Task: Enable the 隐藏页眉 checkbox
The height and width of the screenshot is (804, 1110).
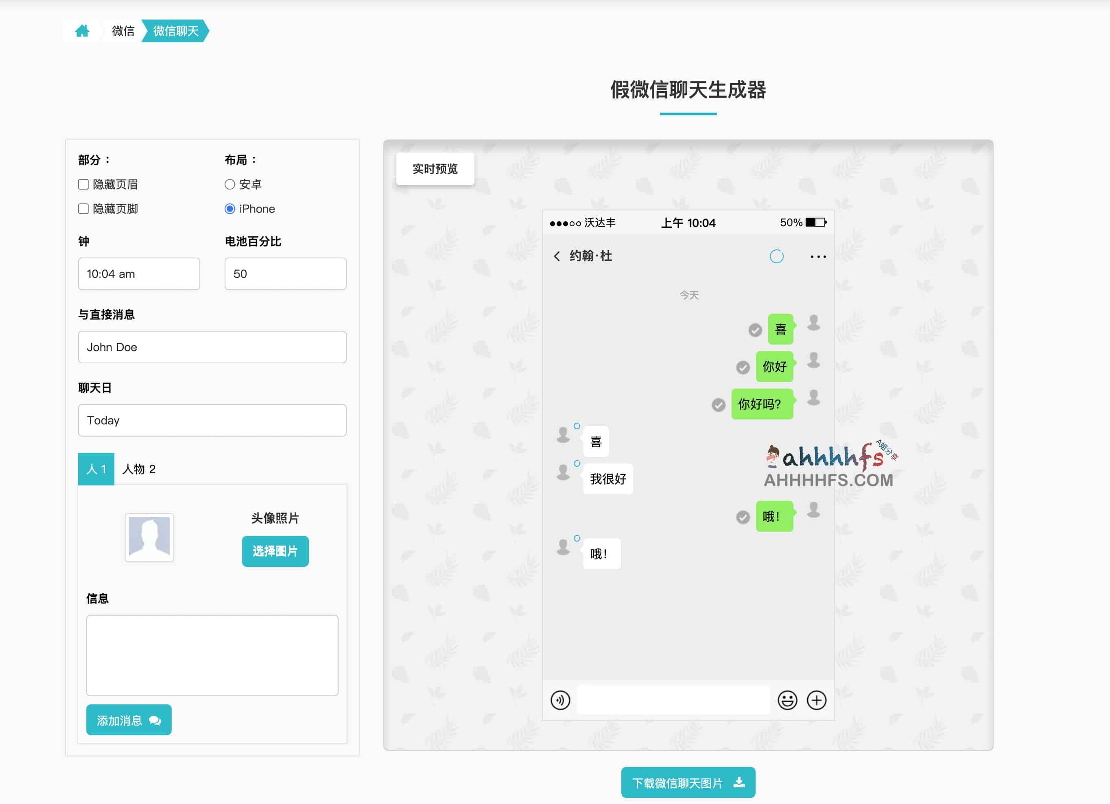Action: [83, 184]
